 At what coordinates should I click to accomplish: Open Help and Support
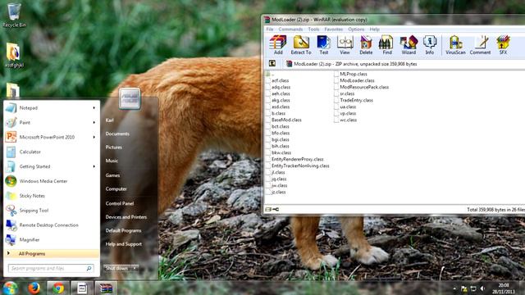pos(124,244)
